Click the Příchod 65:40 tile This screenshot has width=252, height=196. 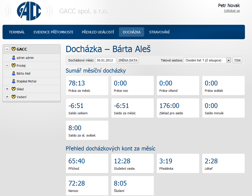coord(87,163)
